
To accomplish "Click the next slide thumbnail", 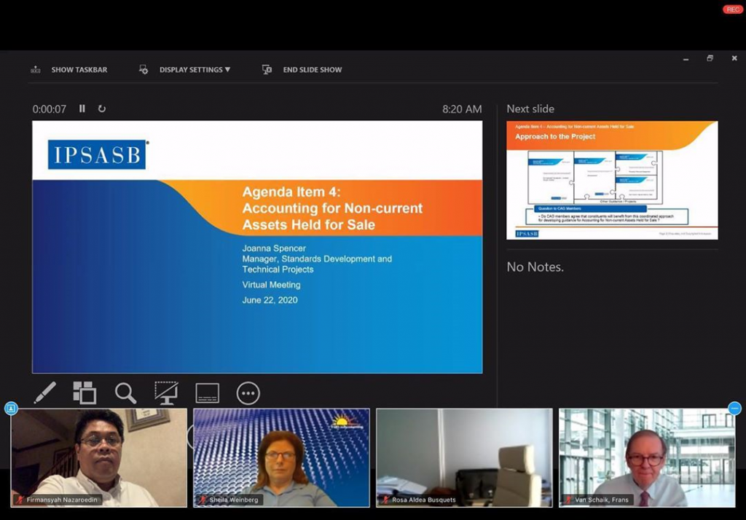I will 612,180.
